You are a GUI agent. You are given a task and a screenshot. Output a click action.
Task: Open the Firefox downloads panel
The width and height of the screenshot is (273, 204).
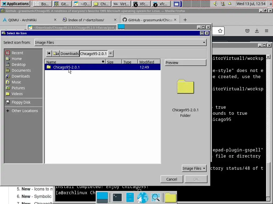click(x=257, y=31)
